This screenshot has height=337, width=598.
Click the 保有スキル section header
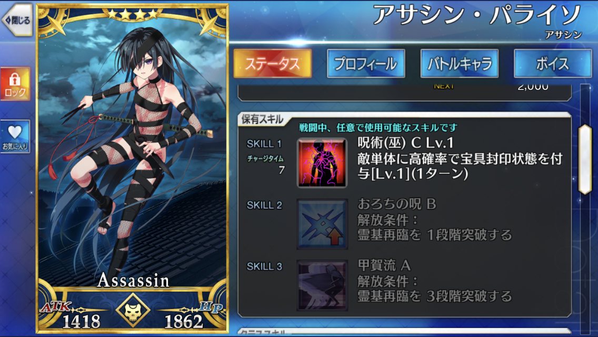[262, 119]
